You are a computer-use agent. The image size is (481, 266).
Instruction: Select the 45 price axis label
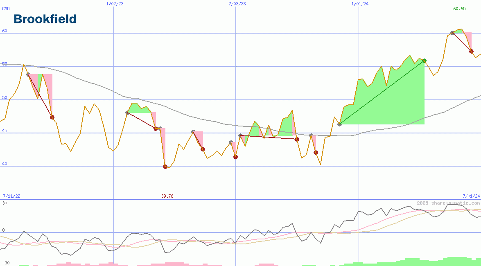pos(5,131)
